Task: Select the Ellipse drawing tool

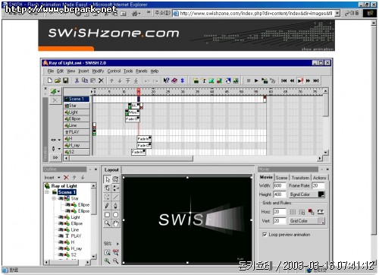Action: 115,215
